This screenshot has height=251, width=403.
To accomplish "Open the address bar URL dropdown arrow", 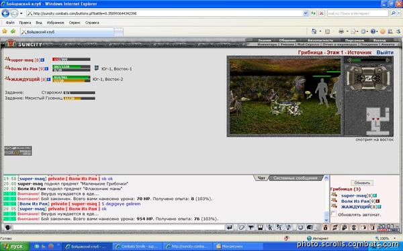I will [x=306, y=13].
